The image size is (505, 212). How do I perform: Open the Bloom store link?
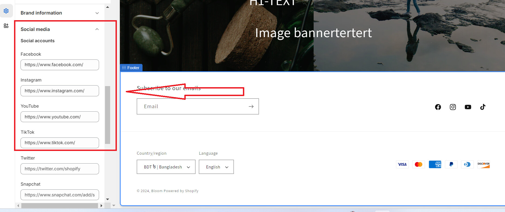(x=157, y=191)
